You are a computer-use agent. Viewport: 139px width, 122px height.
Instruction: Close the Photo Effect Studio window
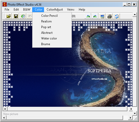click(x=134, y=4)
